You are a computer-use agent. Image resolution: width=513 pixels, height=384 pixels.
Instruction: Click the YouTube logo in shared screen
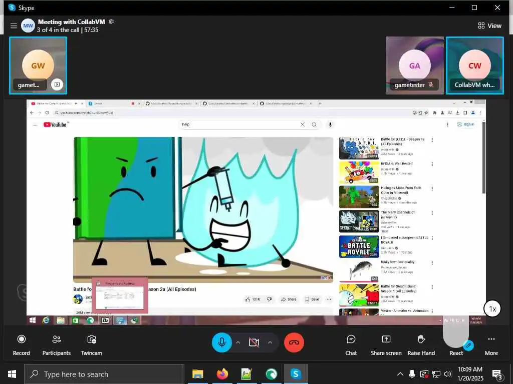click(55, 124)
